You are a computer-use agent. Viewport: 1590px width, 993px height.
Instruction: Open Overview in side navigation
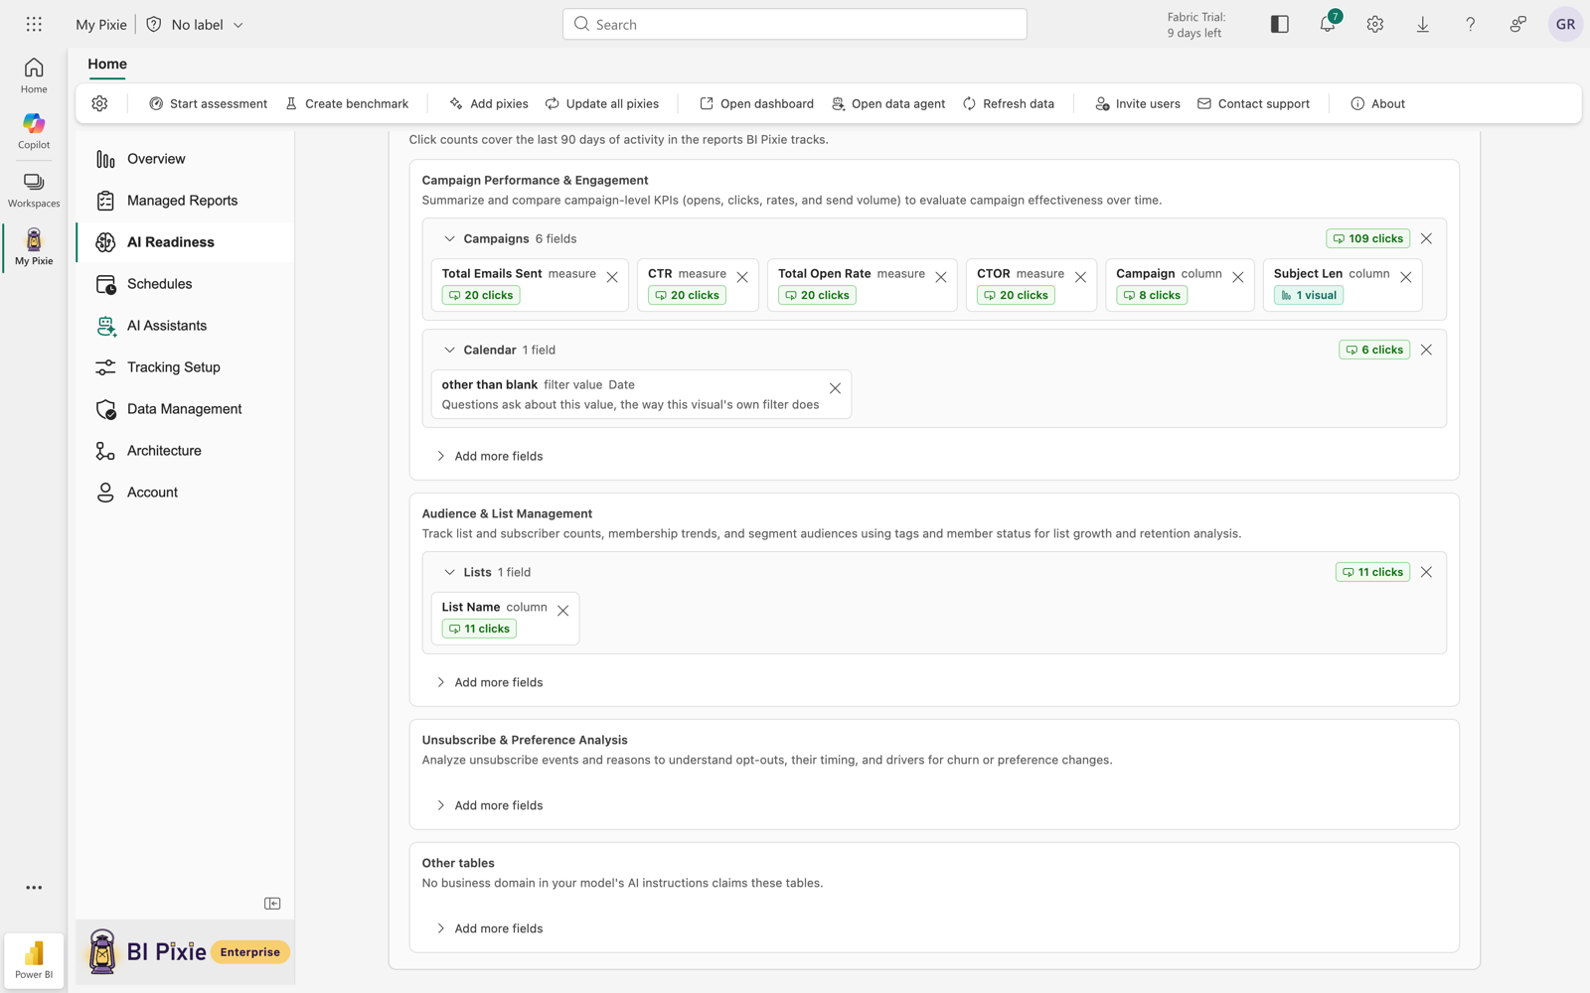click(185, 159)
